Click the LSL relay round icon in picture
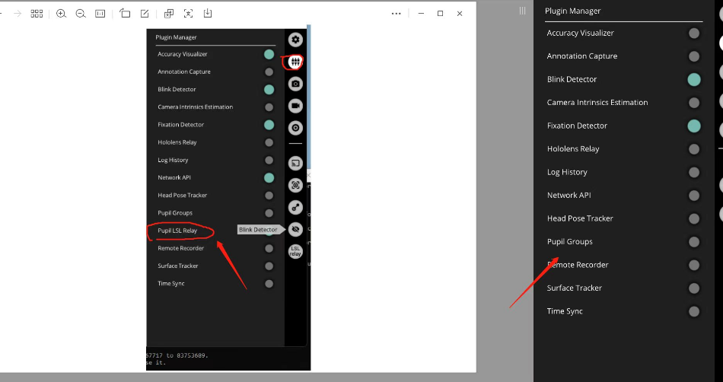Screen dimensions: 723x382 point(295,251)
